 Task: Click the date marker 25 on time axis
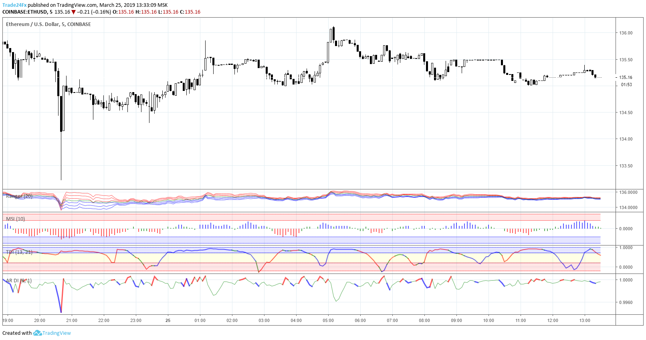pyautogui.click(x=168, y=320)
